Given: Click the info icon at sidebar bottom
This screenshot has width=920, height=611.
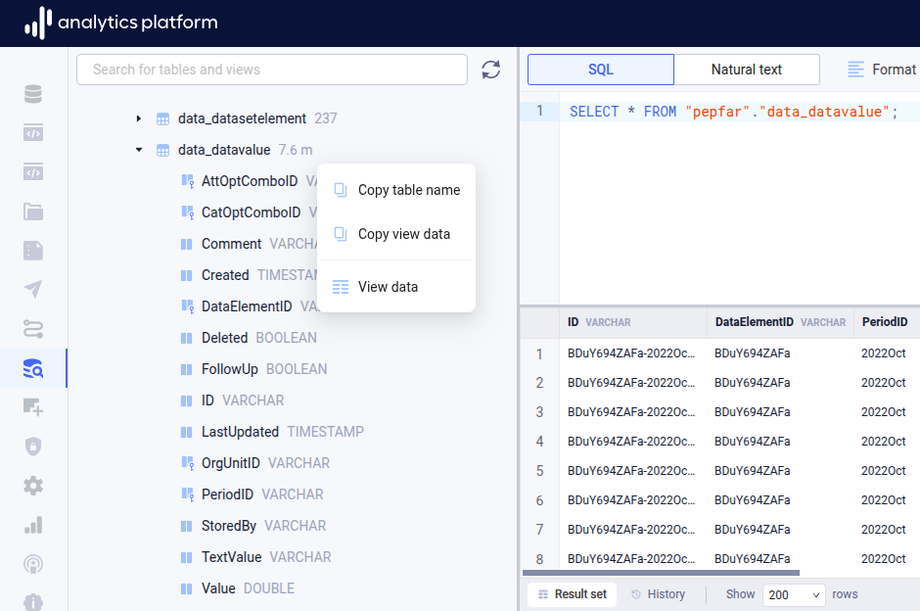Looking at the screenshot, I should tap(32, 603).
